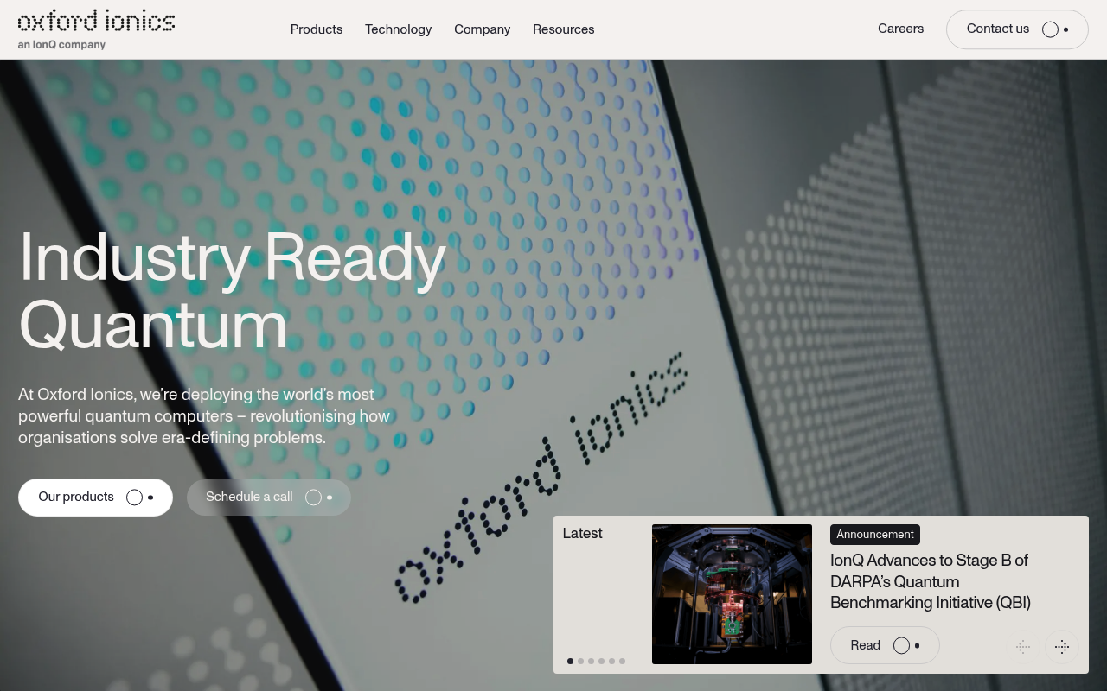Click the "Industry Ready Quantum" heading
The image size is (1107, 691).
[x=233, y=290]
